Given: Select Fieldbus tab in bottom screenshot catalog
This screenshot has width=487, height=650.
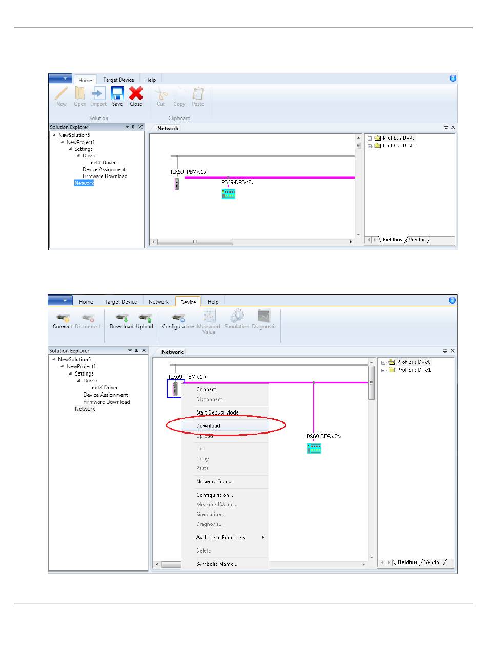Looking at the screenshot, I should [x=408, y=562].
